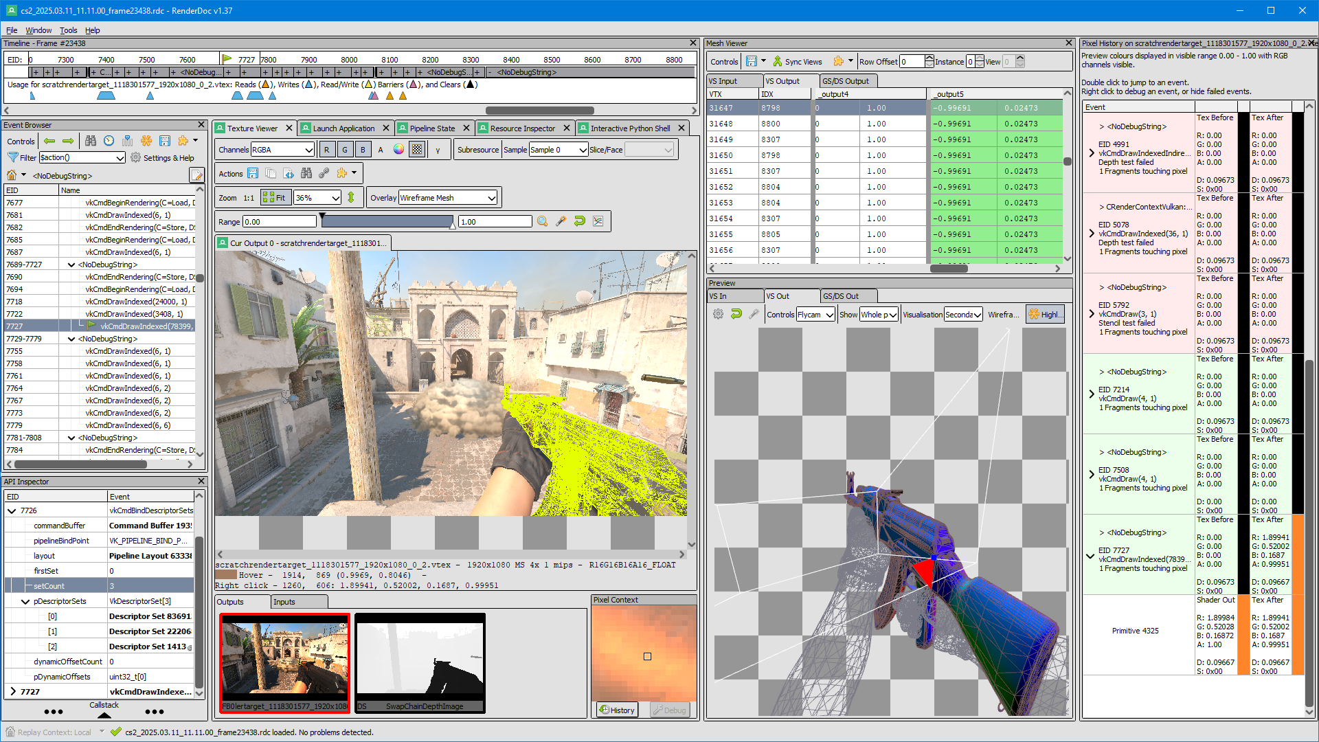Click the histogram icon next to Range
The width and height of the screenshot is (1319, 742).
point(598,221)
